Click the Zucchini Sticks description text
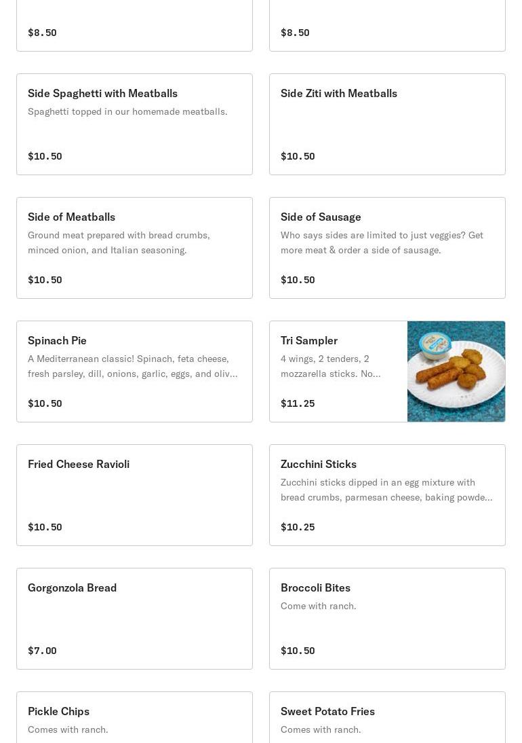The width and height of the screenshot is (522, 743). click(x=386, y=490)
